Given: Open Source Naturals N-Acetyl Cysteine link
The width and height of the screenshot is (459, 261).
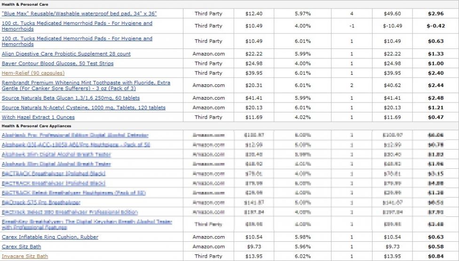Looking at the screenshot, I should click(83, 108).
